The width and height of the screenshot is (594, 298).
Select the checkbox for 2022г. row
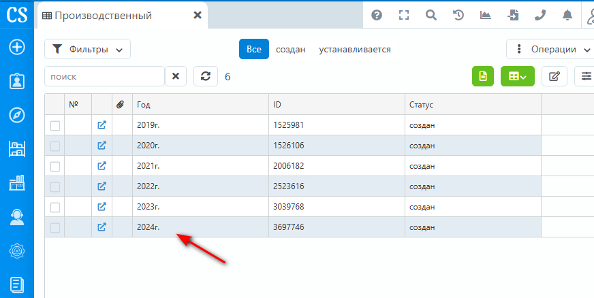[55, 186]
